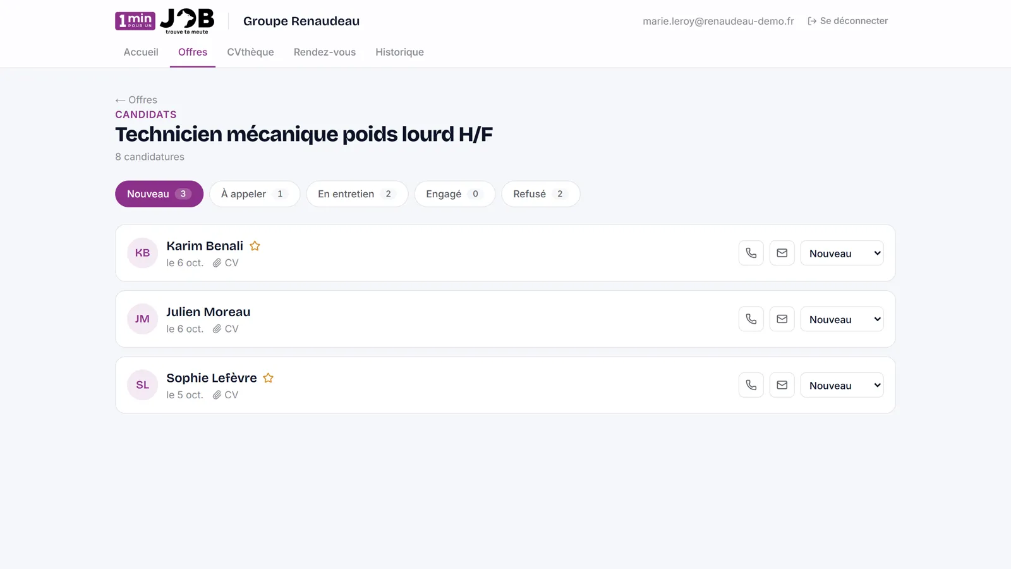The image size is (1011, 569).
Task: Click the JM avatar for Julien Moreau
Action: 142,319
